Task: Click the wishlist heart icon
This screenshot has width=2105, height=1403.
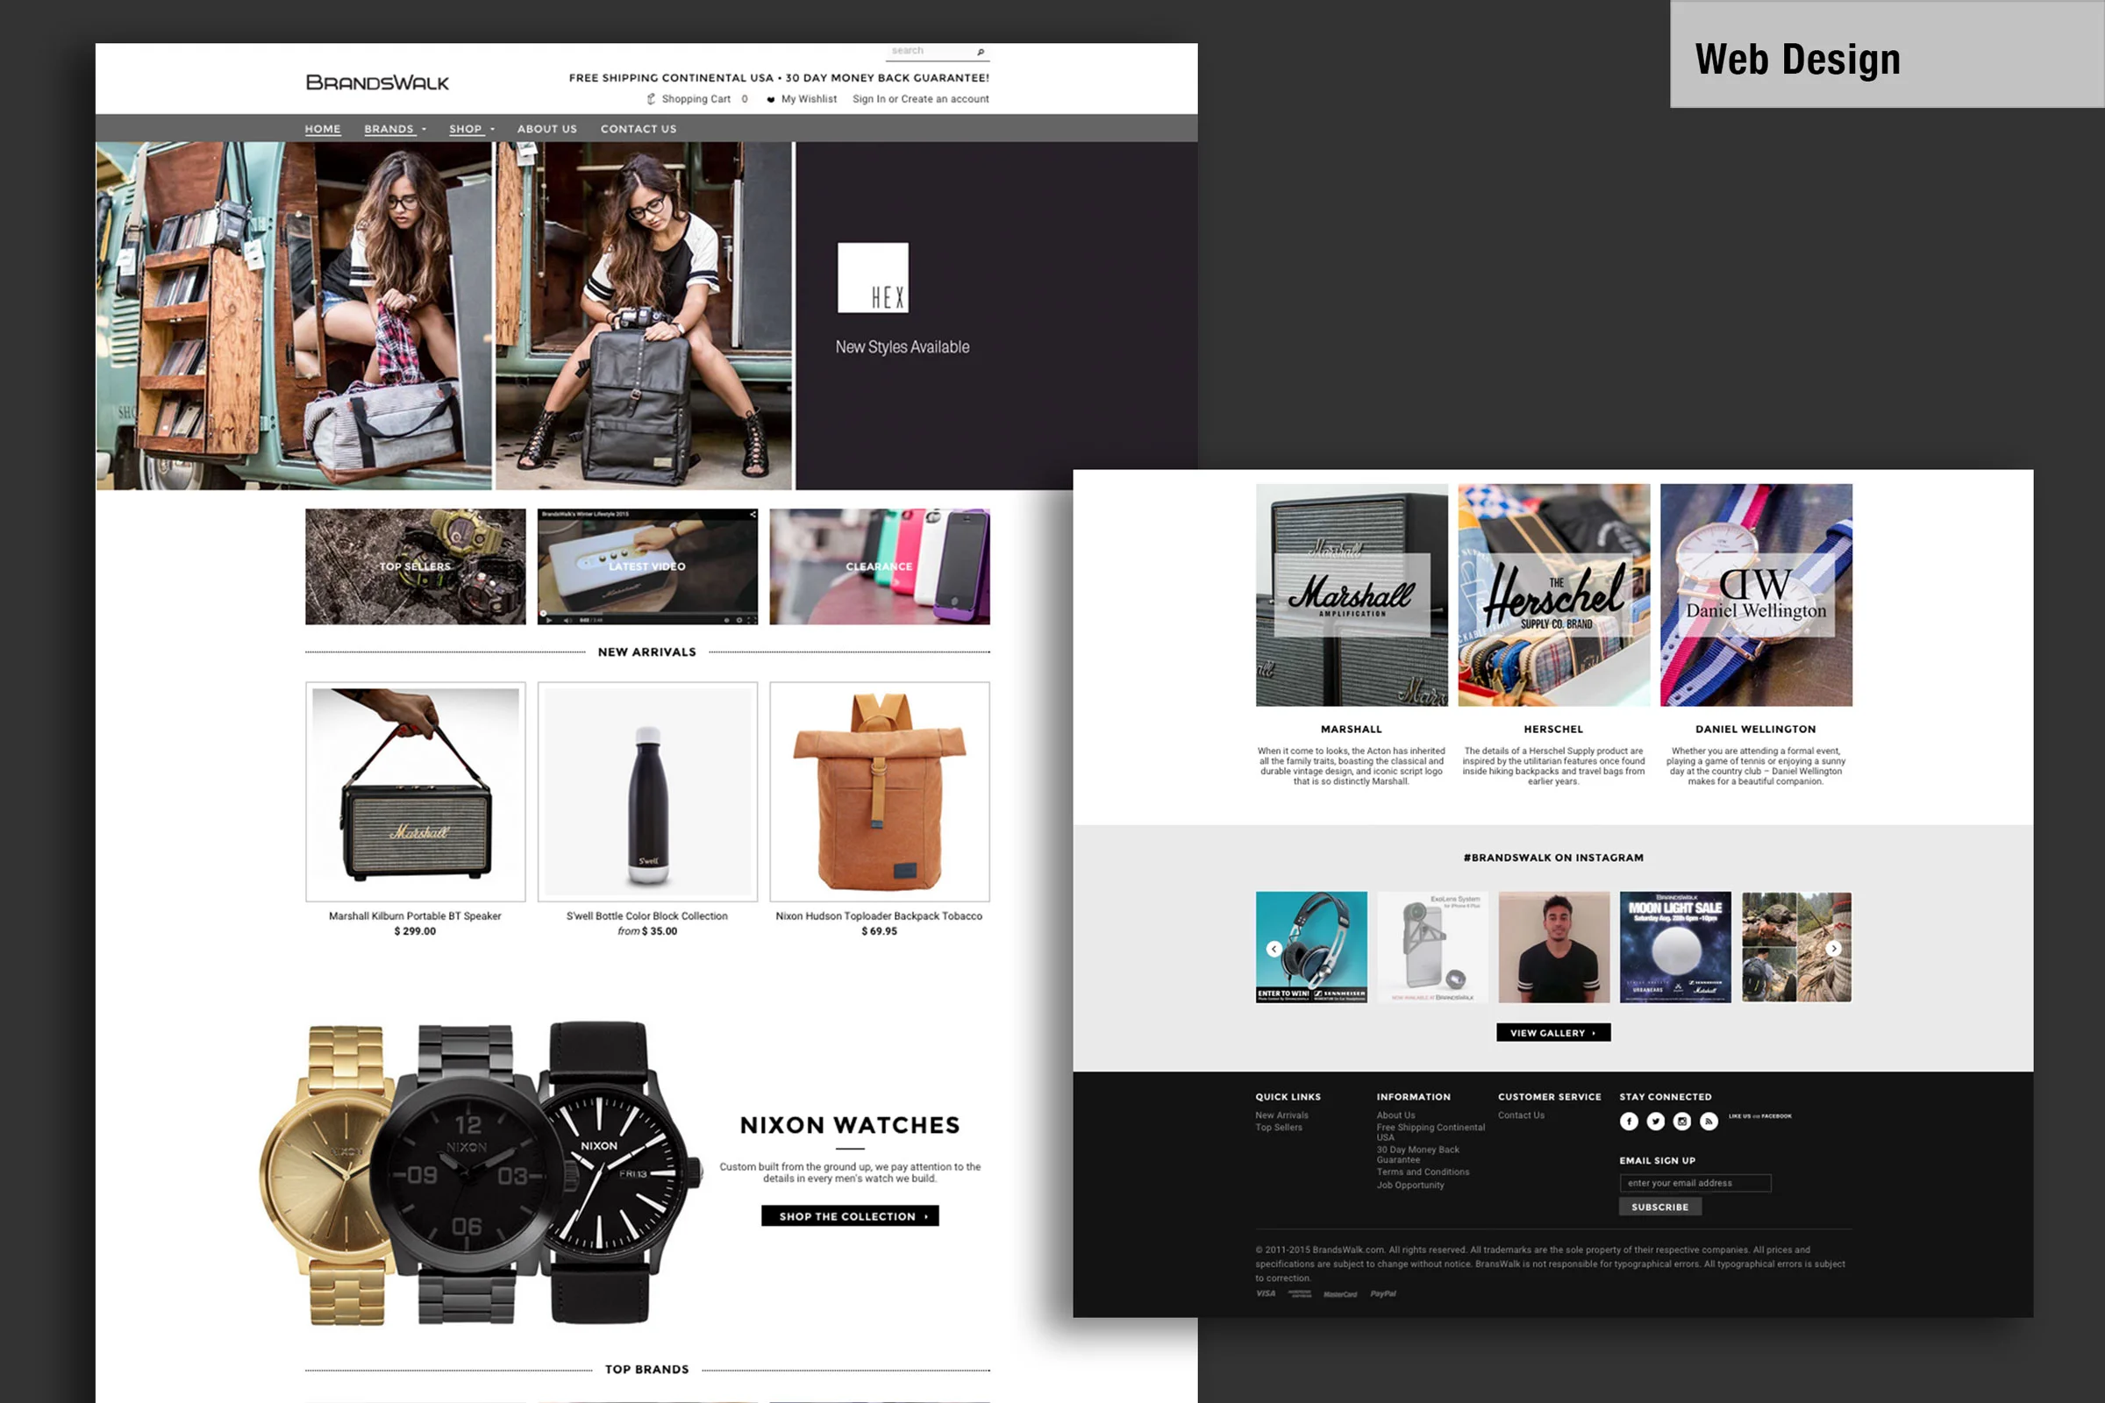Action: [x=771, y=99]
